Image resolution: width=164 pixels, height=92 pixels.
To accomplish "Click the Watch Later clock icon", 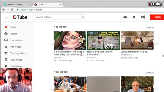I will point(6,66).
